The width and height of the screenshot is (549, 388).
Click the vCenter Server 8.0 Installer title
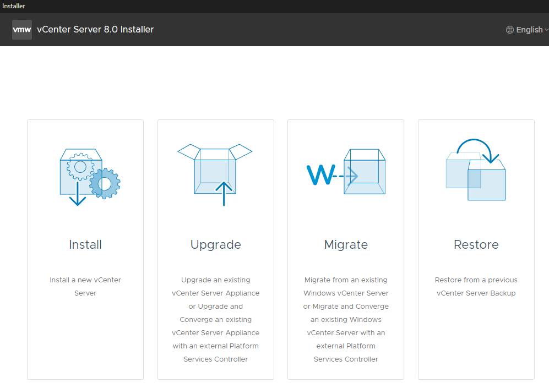(95, 29)
